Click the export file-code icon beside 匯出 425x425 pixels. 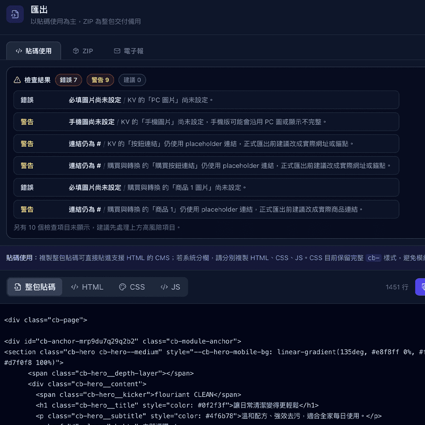tap(15, 14)
